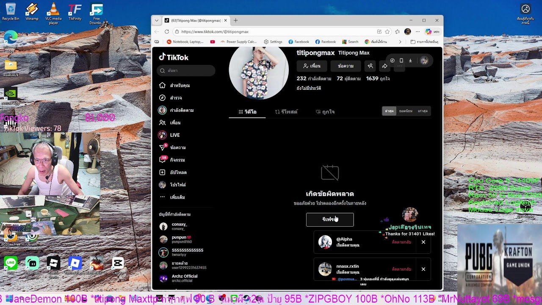Open the Edge profile avatar menu
Viewport: 542px width, 305px height.
tap(407, 32)
